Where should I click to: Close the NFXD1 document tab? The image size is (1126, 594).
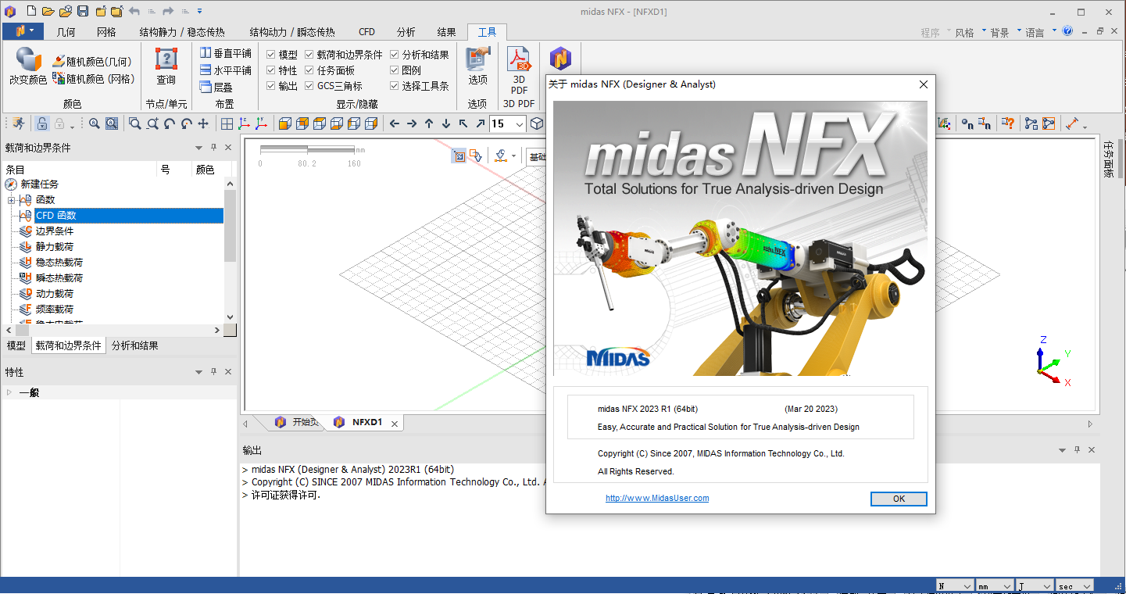click(x=395, y=423)
